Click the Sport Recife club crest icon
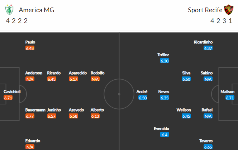The image size is (238, 150). click(x=229, y=10)
